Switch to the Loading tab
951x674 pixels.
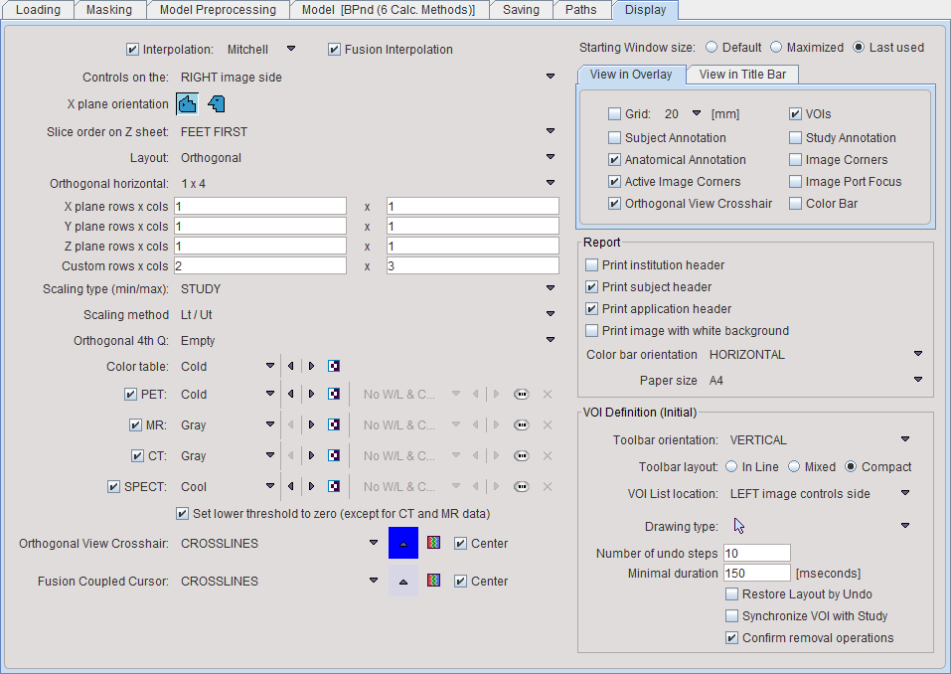tap(38, 10)
